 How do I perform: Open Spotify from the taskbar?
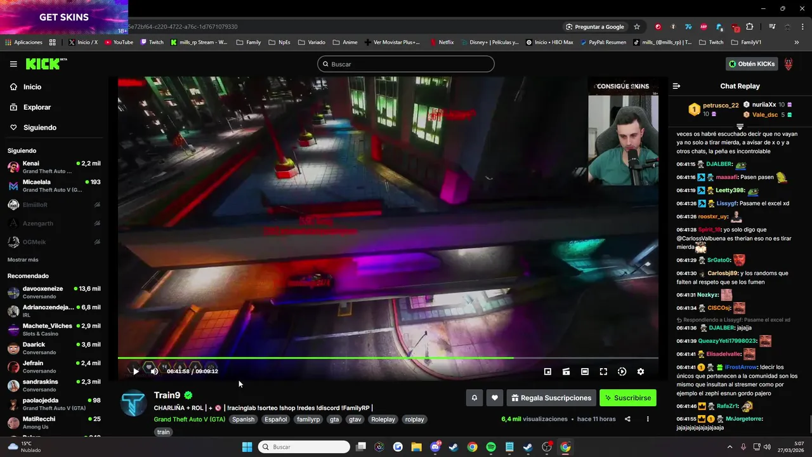491,447
